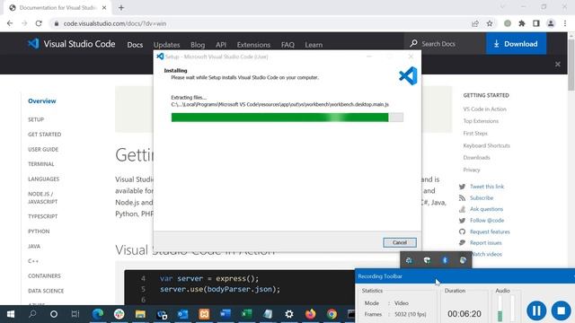Open Docs in the site navigation
575x323 pixels.
pos(135,45)
